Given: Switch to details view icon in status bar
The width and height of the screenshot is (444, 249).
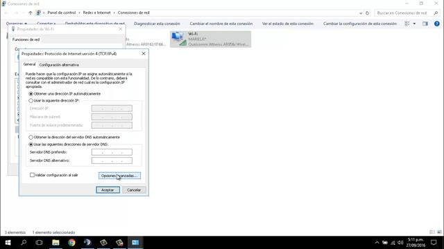Looking at the screenshot, I should coord(432,232).
